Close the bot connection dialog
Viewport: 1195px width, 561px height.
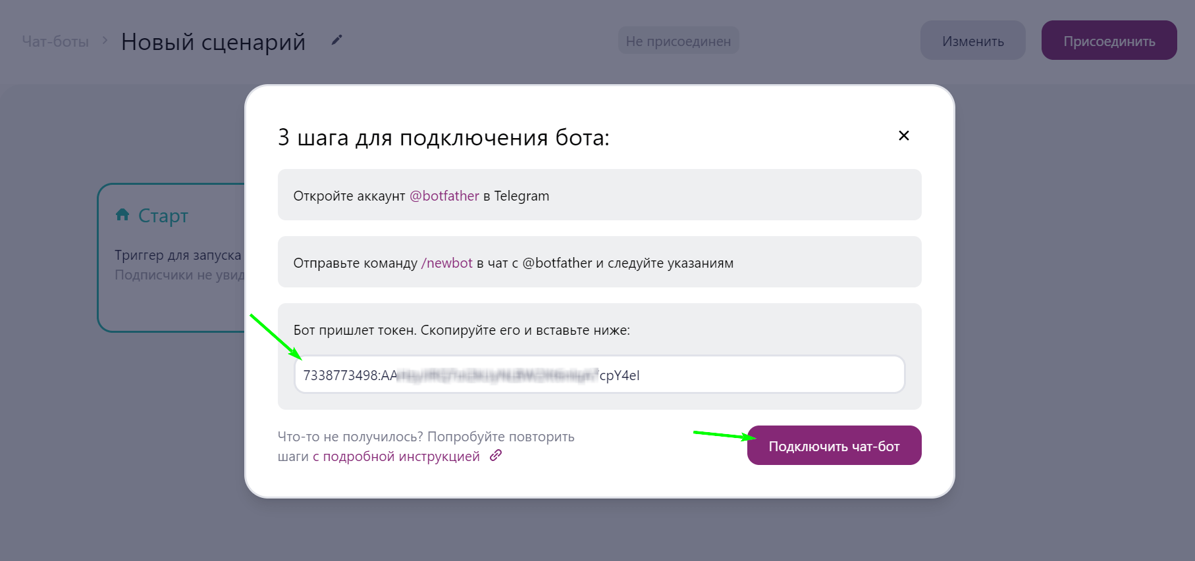point(903,135)
